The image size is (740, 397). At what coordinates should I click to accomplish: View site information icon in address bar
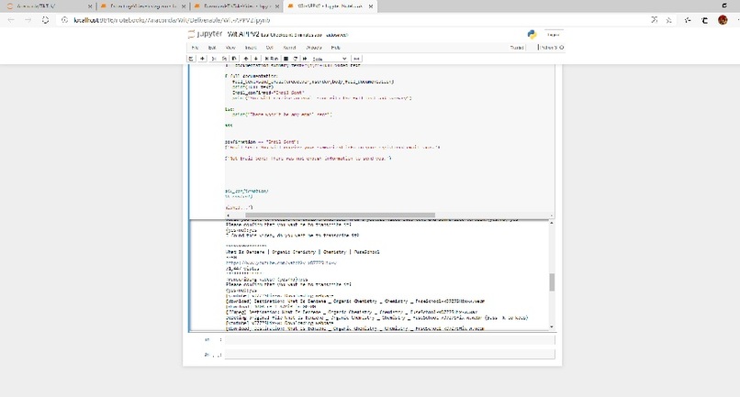point(65,20)
